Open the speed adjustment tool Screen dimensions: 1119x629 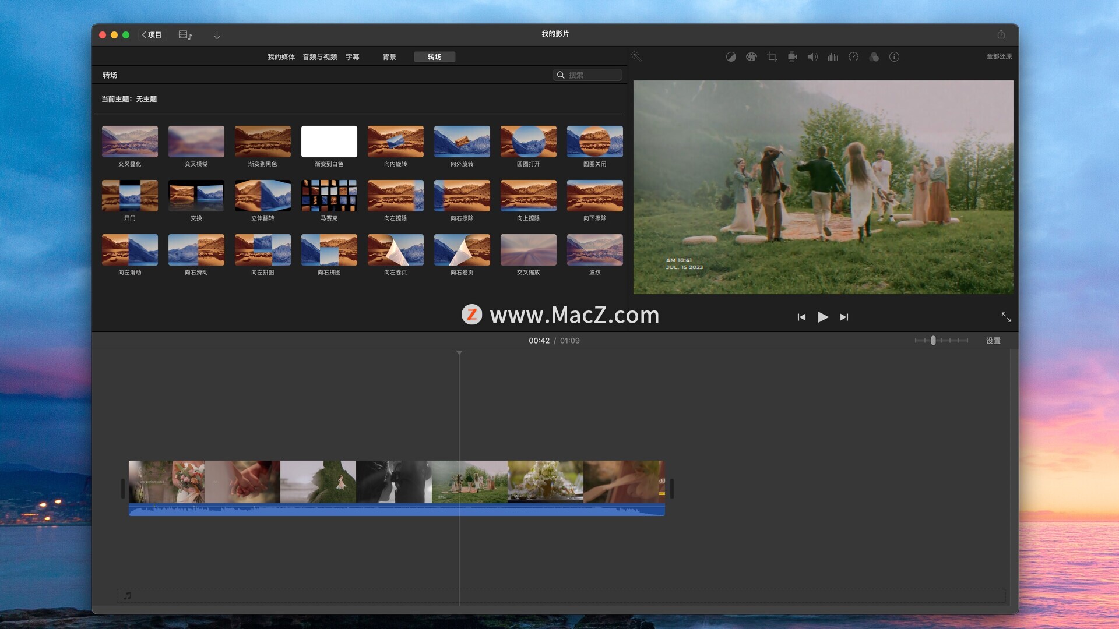pos(853,56)
